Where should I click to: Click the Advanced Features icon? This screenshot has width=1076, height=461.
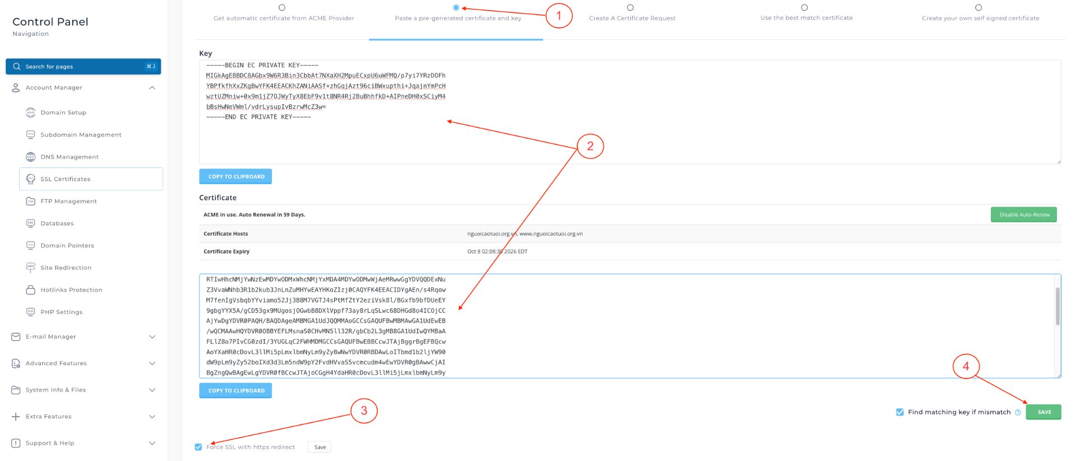pyautogui.click(x=16, y=363)
